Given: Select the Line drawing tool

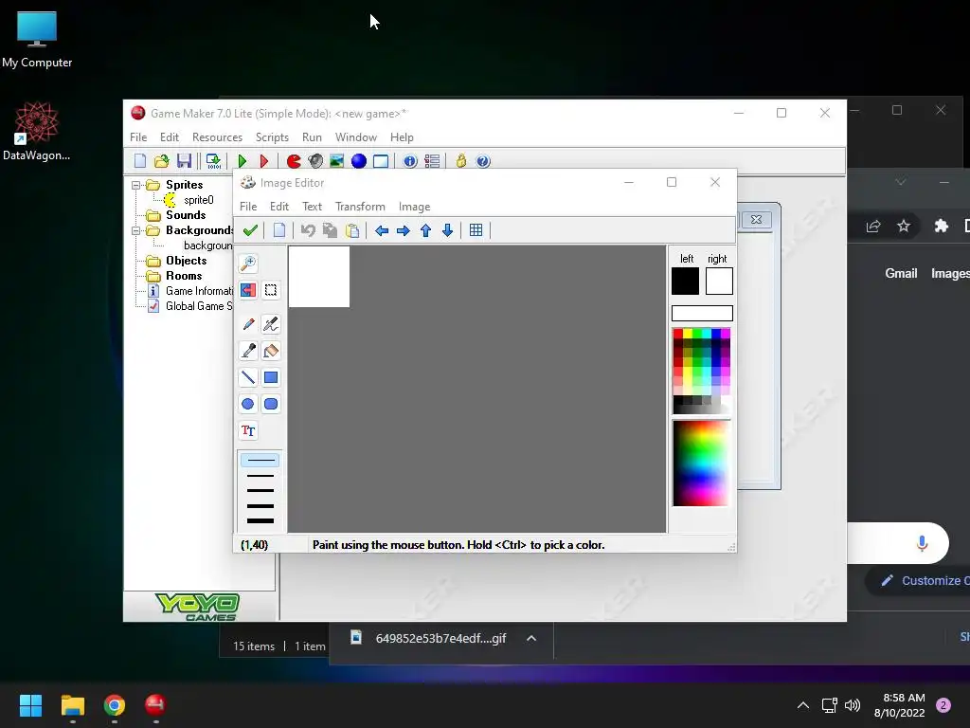Looking at the screenshot, I should tap(248, 377).
